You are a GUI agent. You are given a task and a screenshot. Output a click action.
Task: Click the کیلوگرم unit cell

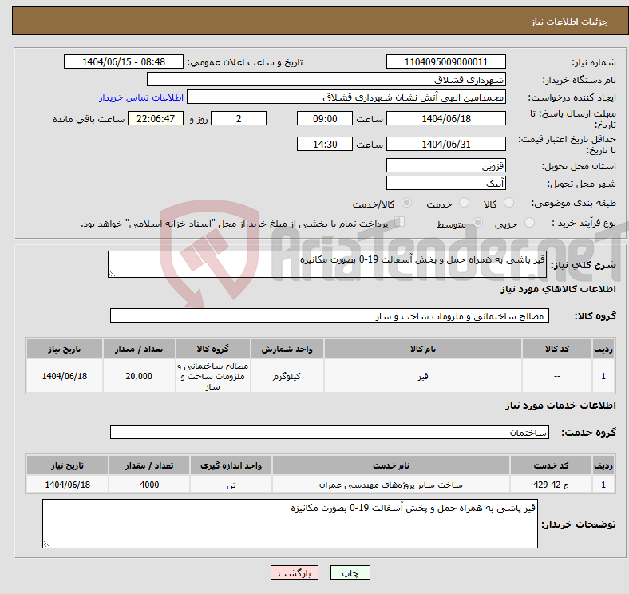(287, 376)
